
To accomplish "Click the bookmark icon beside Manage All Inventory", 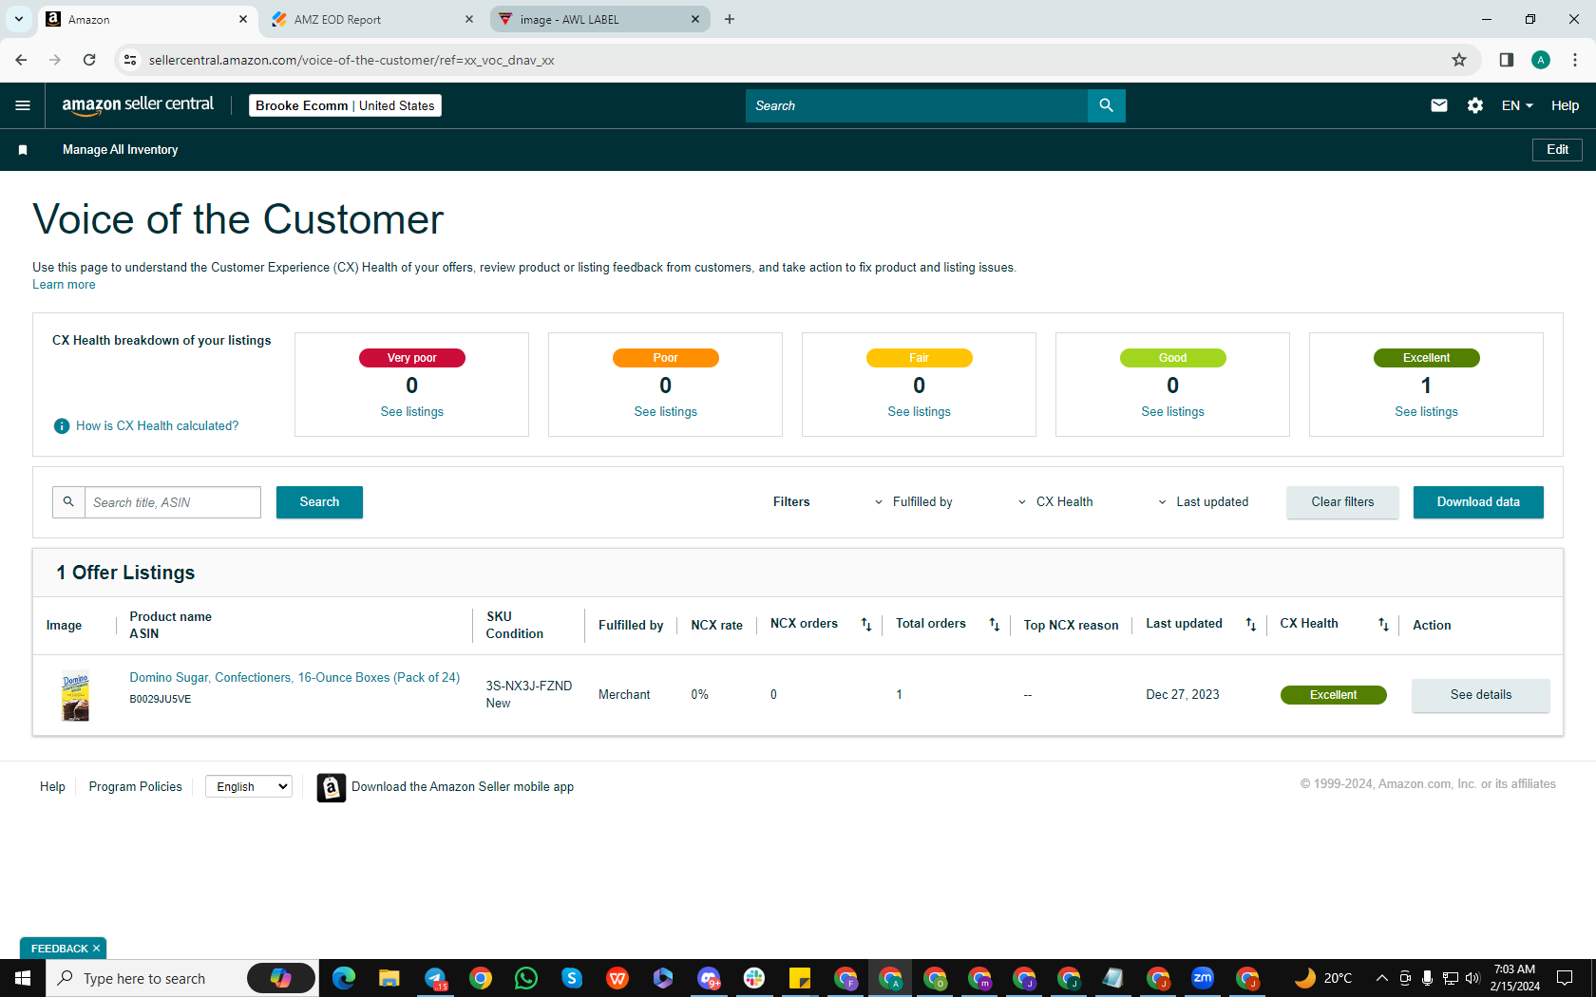I will (x=23, y=150).
